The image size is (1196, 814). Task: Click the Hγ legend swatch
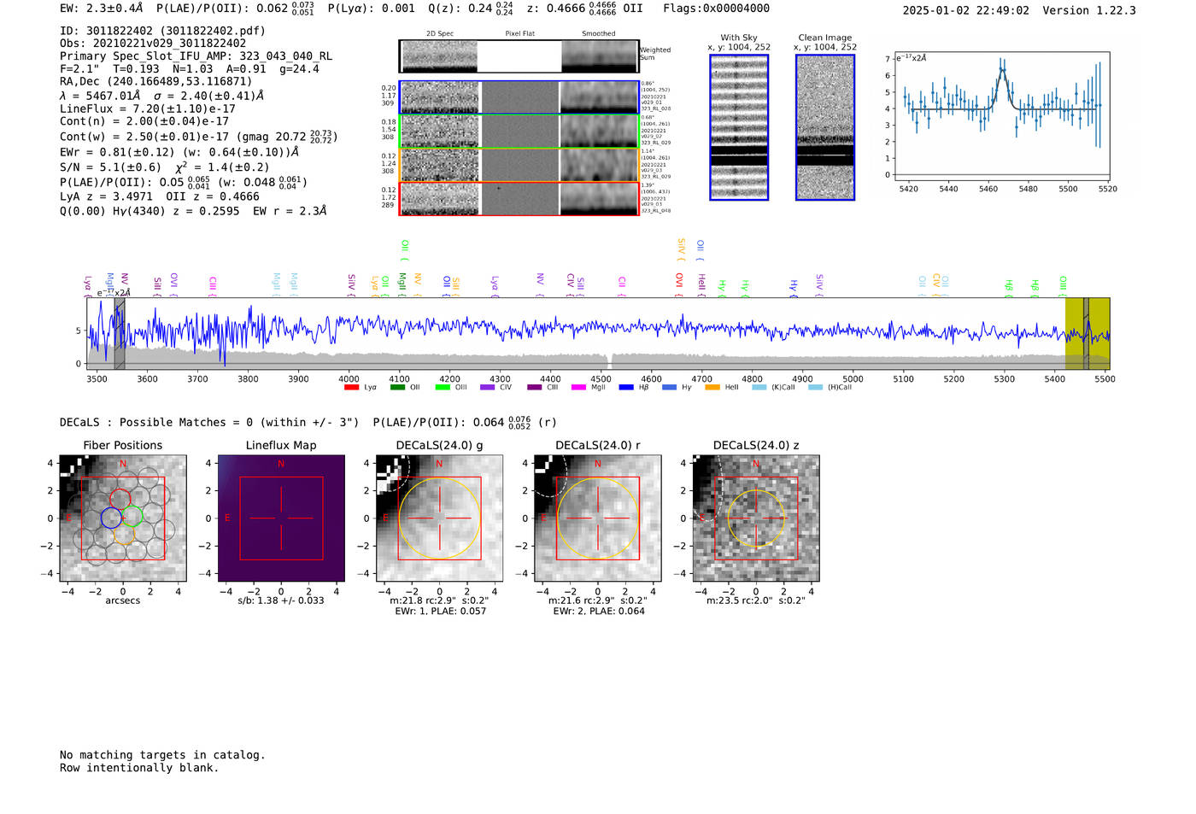668,388
